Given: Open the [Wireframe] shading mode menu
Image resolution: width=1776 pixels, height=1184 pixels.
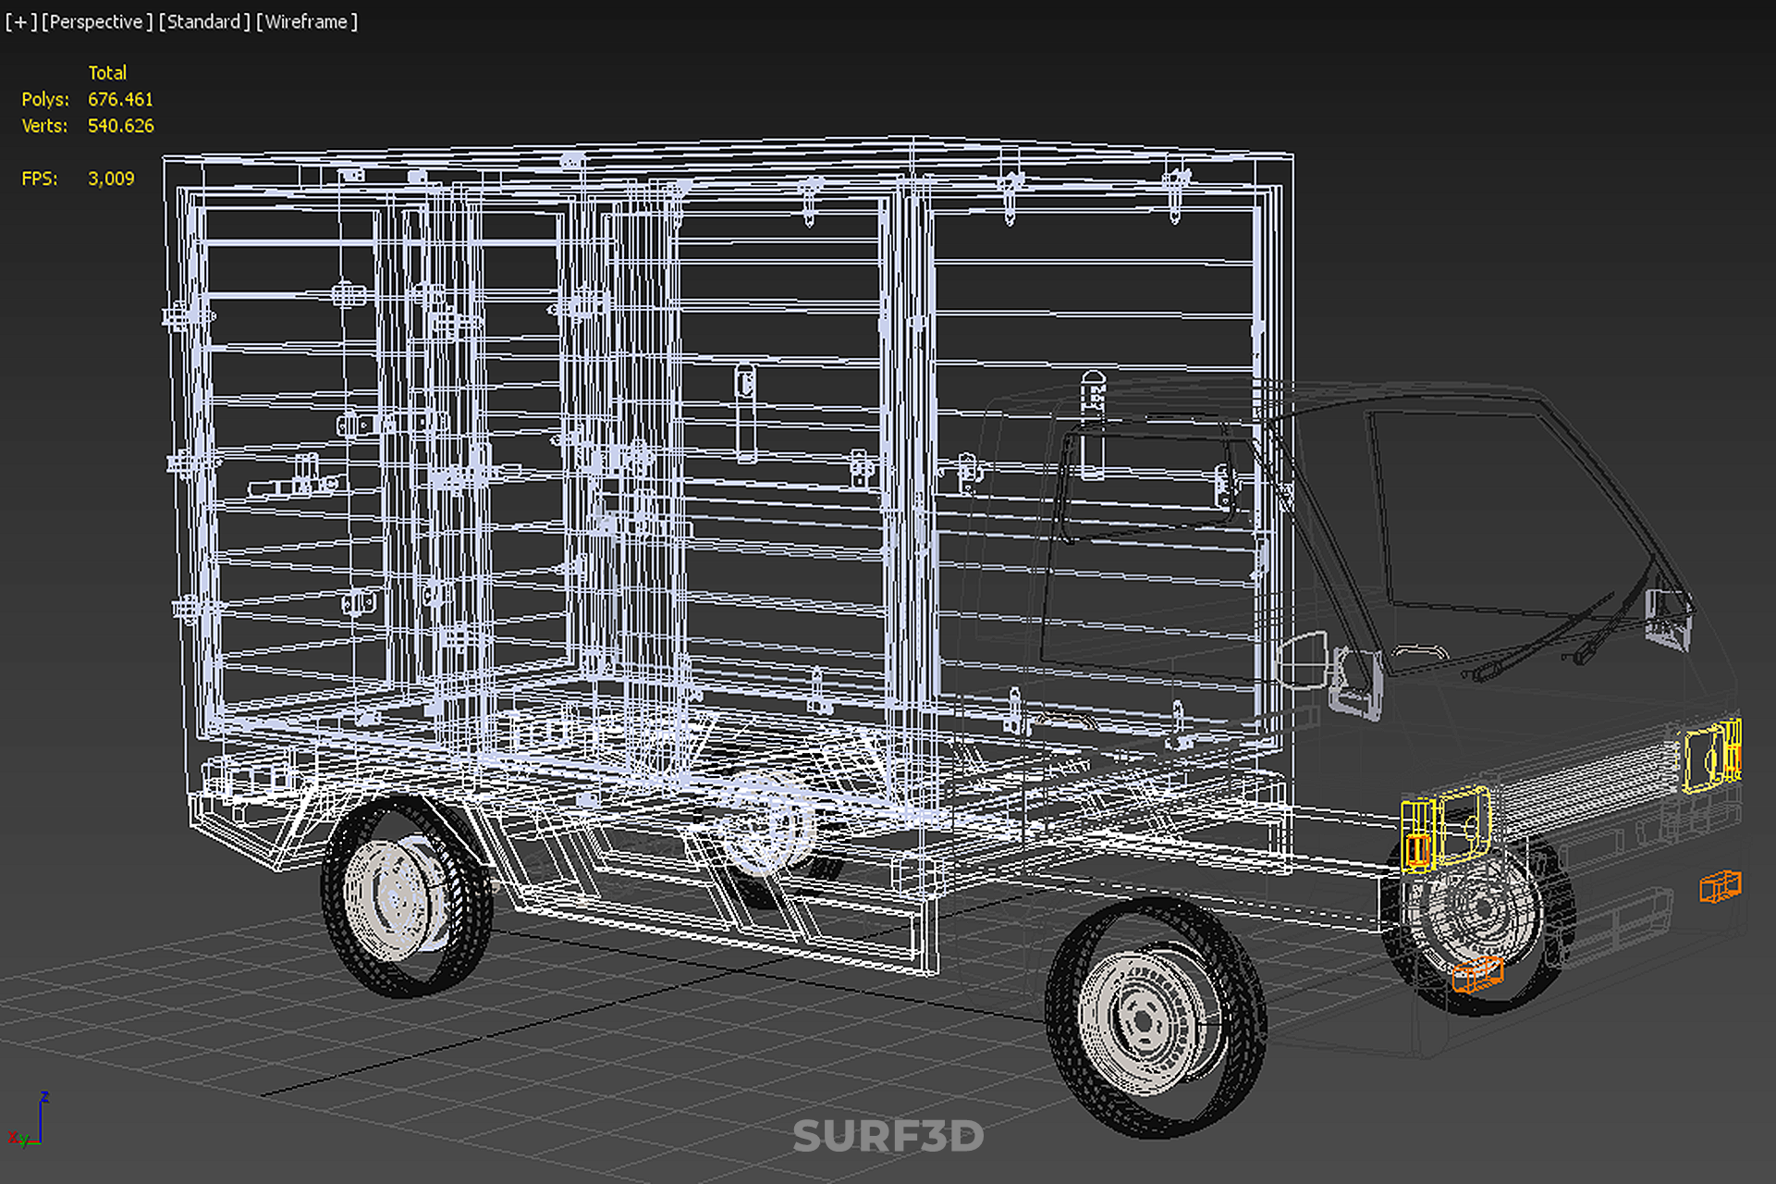Looking at the screenshot, I should [x=306, y=22].
